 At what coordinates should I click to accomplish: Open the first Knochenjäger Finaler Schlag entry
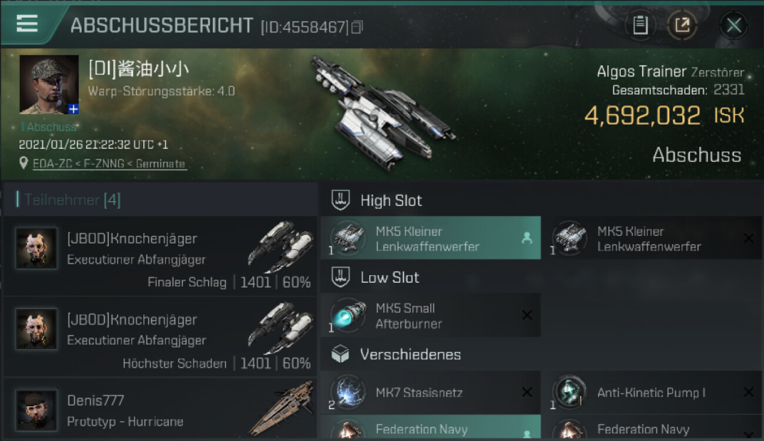[160, 256]
